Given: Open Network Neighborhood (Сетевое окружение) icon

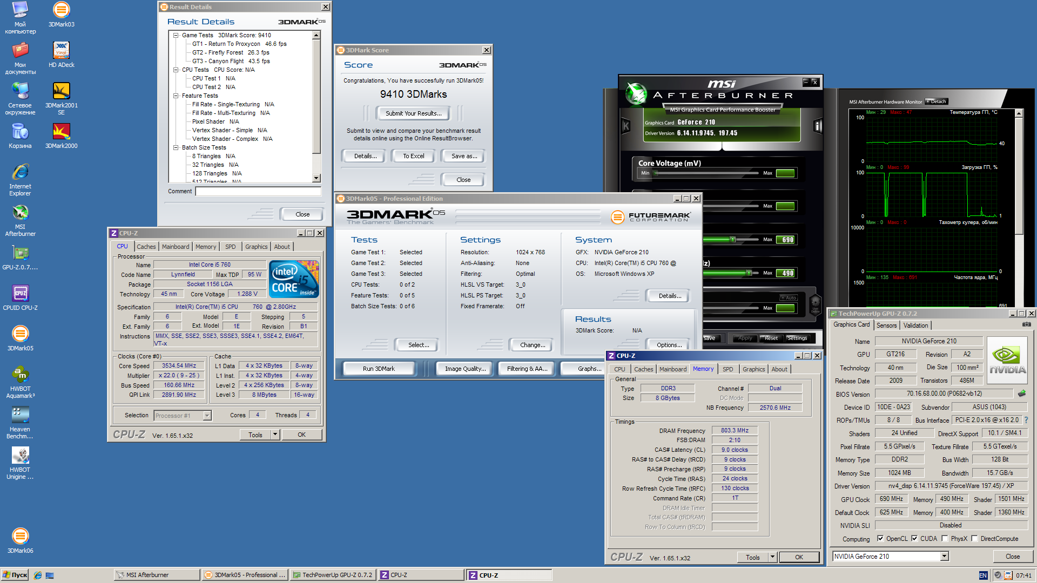Looking at the screenshot, I should click(x=20, y=99).
